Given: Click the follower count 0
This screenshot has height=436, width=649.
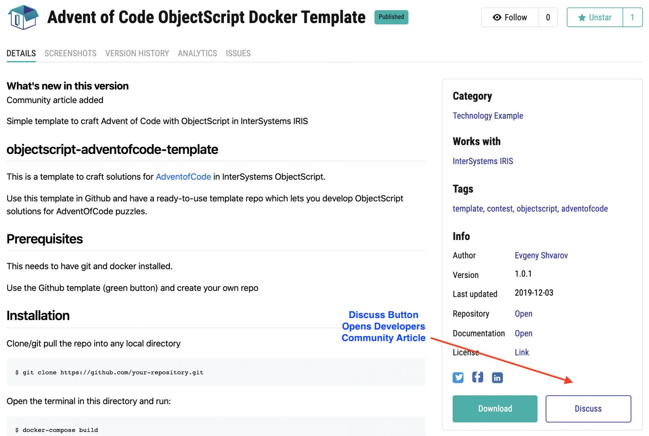Looking at the screenshot, I should tap(548, 17).
